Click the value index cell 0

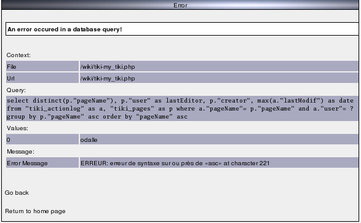click(42, 139)
